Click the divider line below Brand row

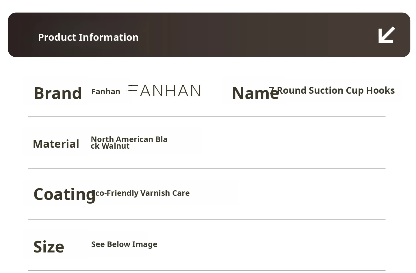207,117
